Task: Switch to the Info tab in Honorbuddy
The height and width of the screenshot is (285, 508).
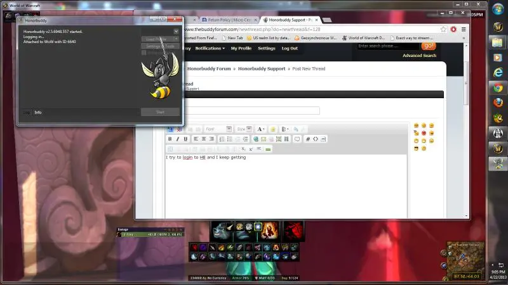Action: pos(38,113)
